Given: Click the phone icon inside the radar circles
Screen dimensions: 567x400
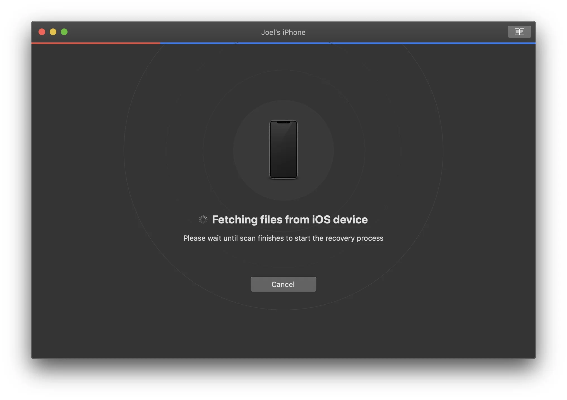Looking at the screenshot, I should click(x=283, y=150).
